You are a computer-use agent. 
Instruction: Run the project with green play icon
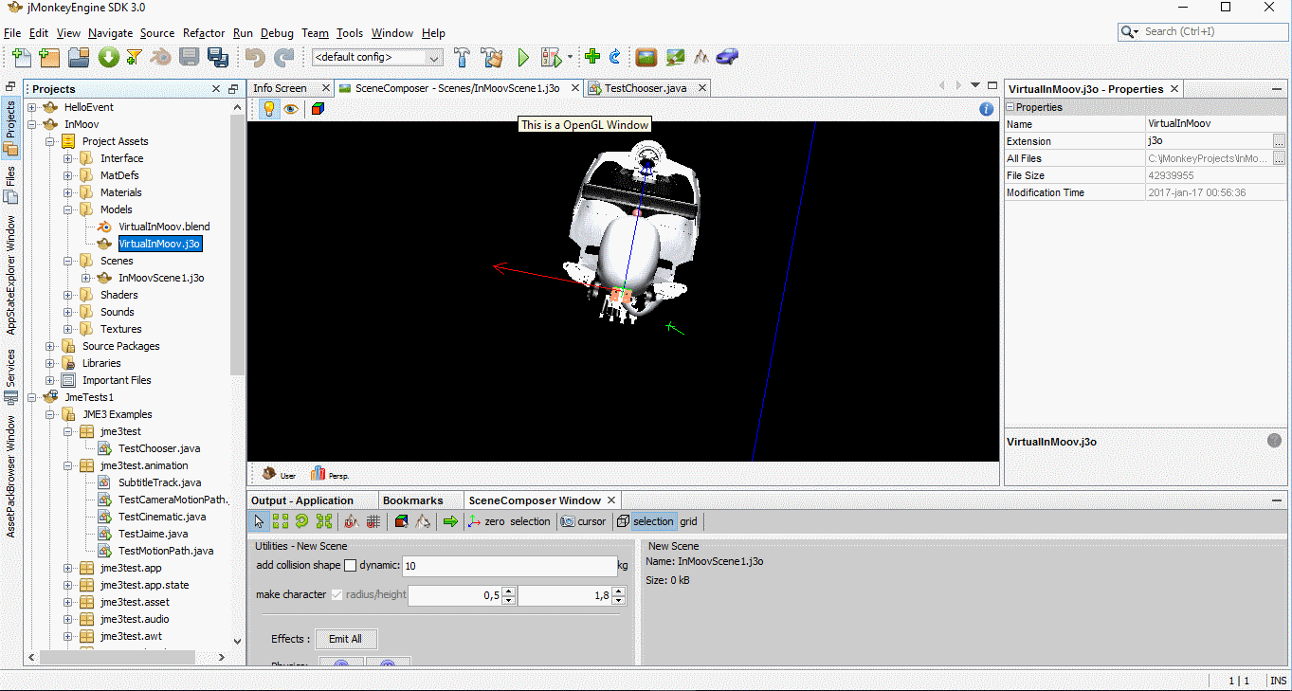523,57
